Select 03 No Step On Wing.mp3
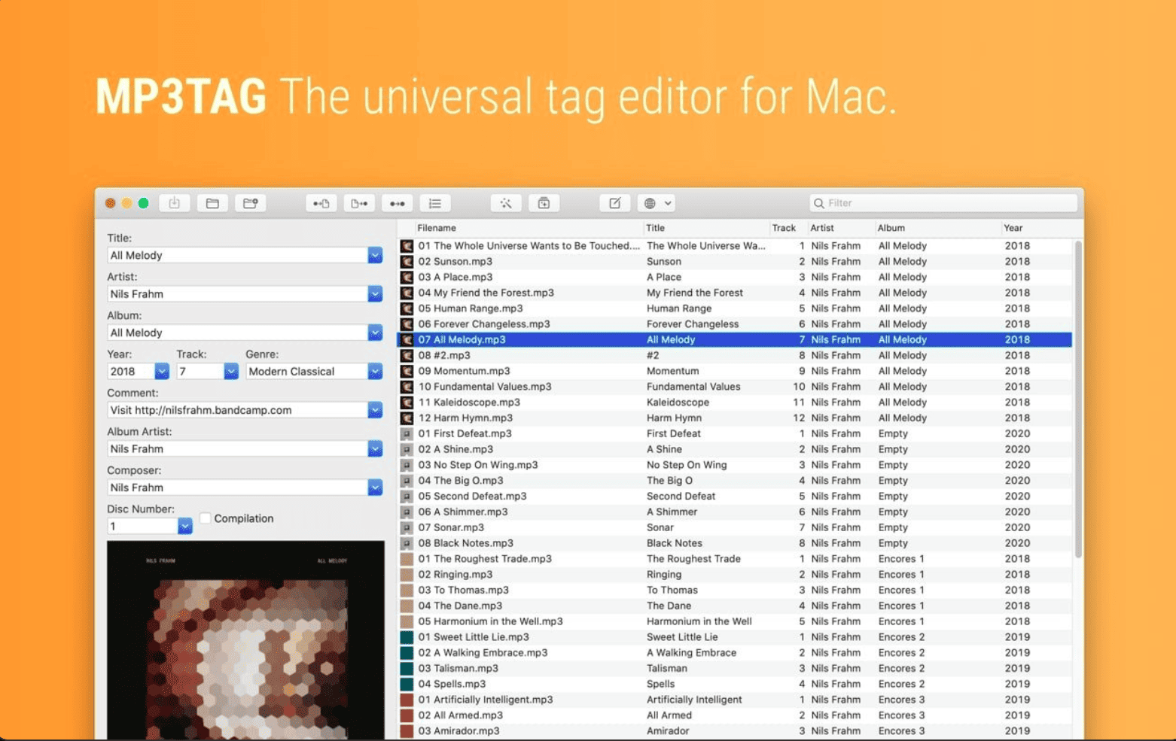The width and height of the screenshot is (1176, 741). point(735,465)
